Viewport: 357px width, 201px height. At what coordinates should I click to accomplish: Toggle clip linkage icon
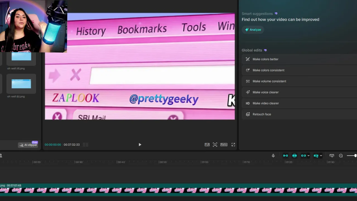pos(303,156)
